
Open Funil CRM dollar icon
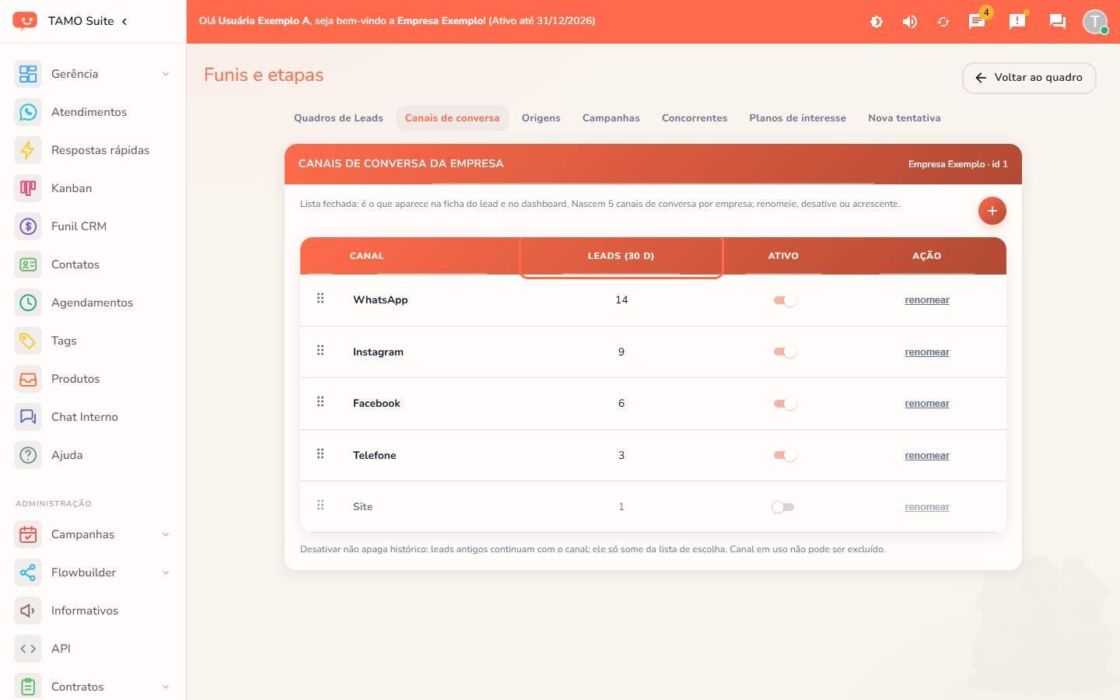tap(28, 226)
